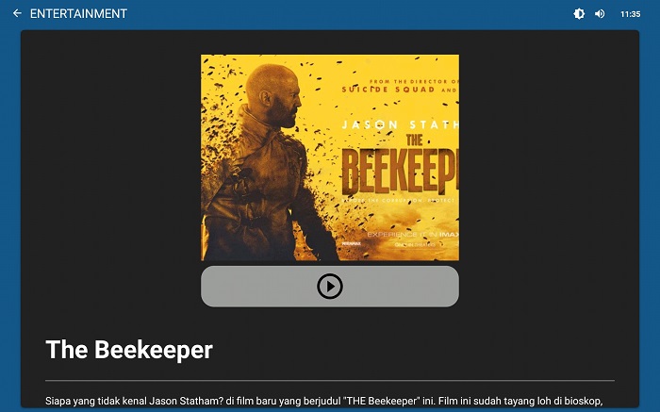660x412 pixels.
Task: Click the Only in Theaters tagline
Action: coord(415,244)
